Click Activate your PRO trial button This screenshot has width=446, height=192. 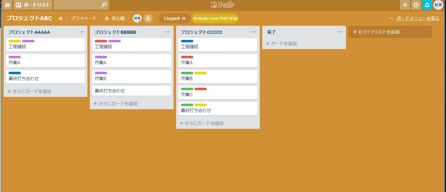(215, 18)
